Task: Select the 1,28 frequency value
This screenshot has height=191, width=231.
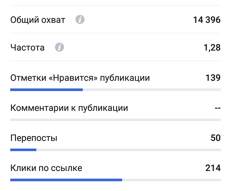Action: 212,48
